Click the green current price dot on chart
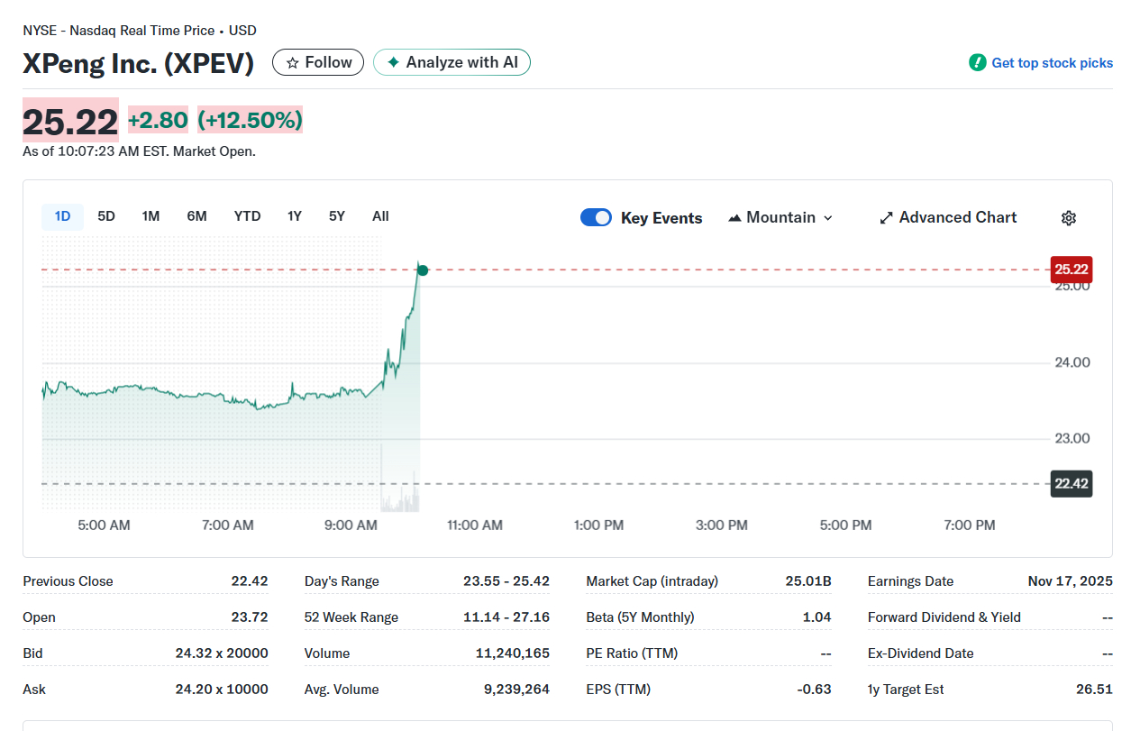Viewport: 1131px width, 731px height. click(423, 270)
